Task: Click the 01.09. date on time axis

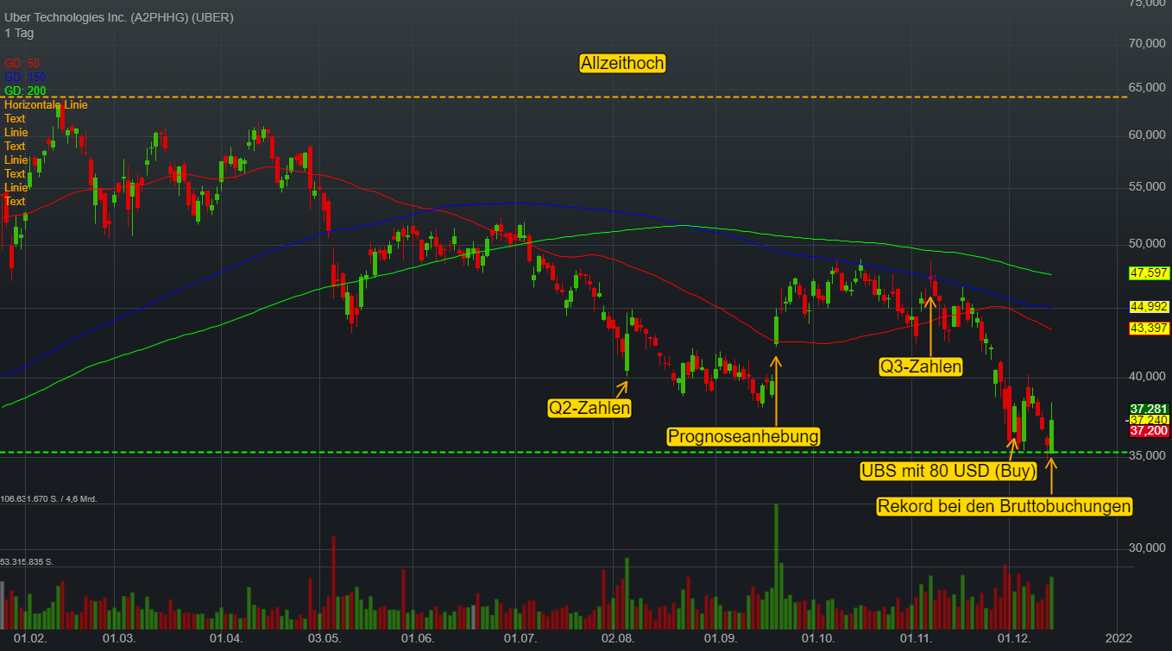Action: [x=720, y=639]
